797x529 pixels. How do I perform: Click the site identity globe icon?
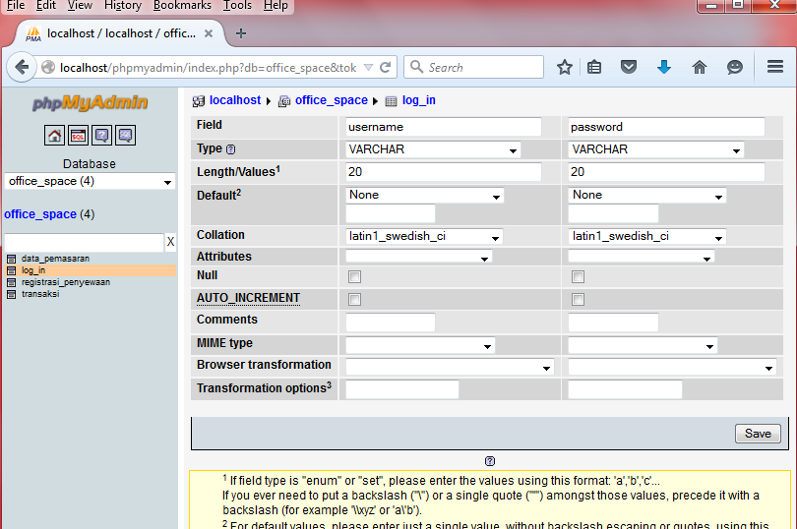(x=48, y=67)
